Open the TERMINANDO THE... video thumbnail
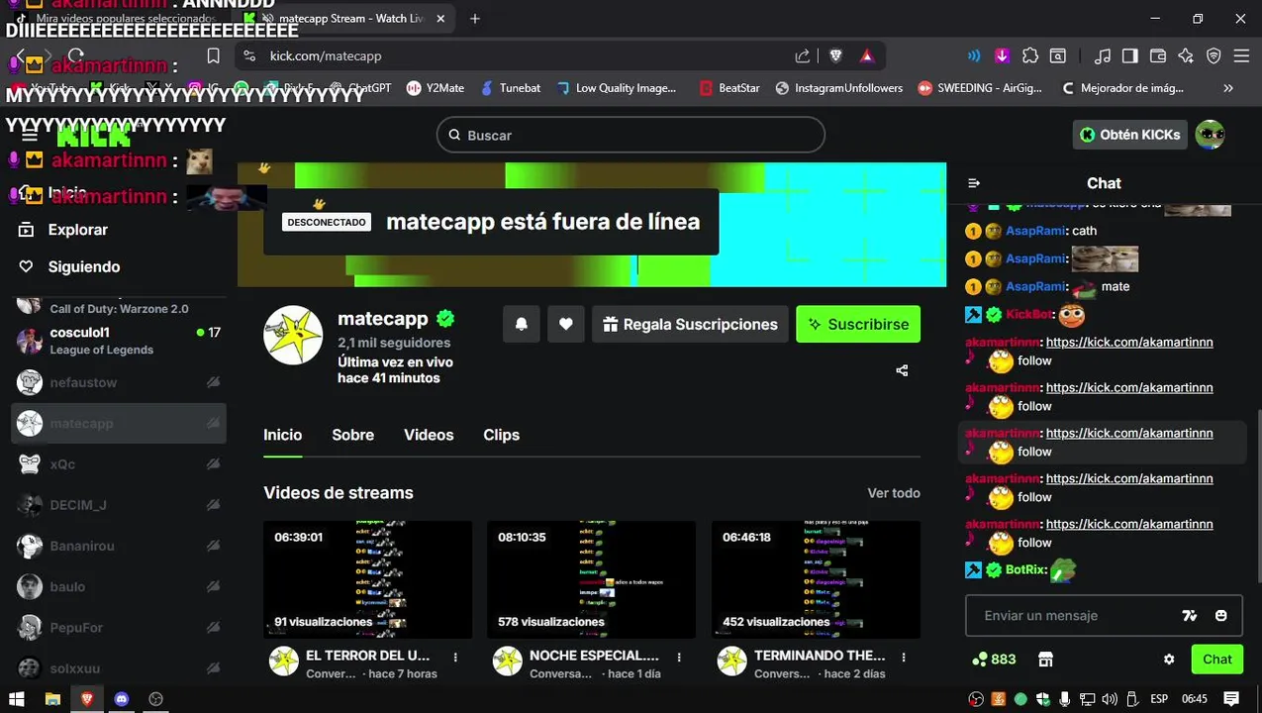Viewport: 1262px width, 713px height. [x=816, y=579]
